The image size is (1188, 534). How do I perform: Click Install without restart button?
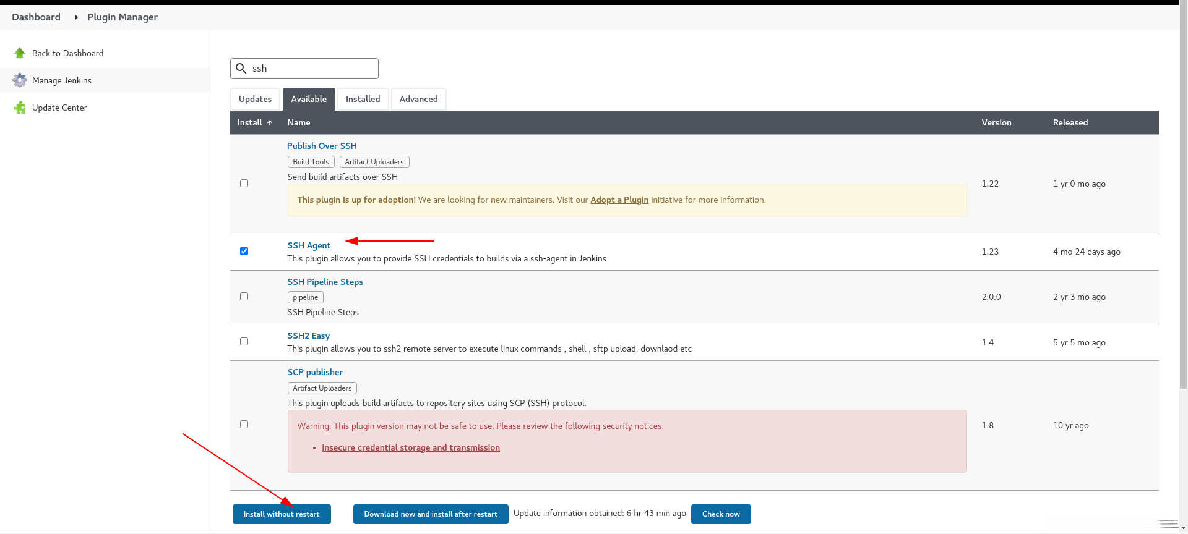[x=282, y=514]
